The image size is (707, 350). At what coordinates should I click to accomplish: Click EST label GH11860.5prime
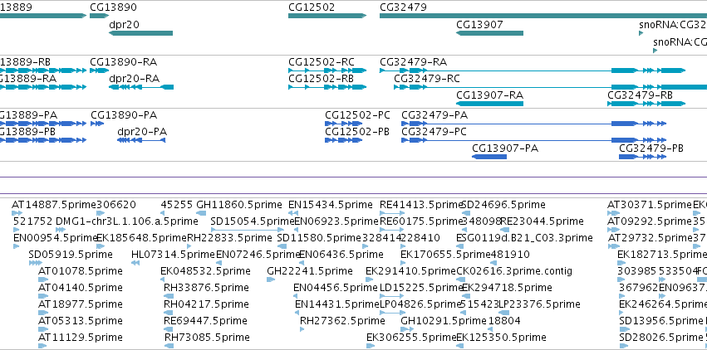click(x=239, y=205)
